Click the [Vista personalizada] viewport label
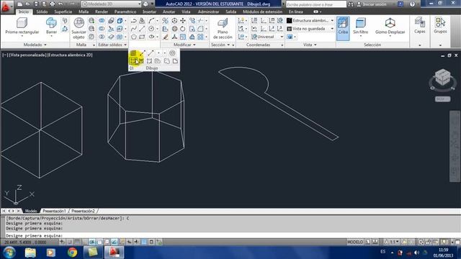This screenshot has width=461, height=259. [28, 55]
